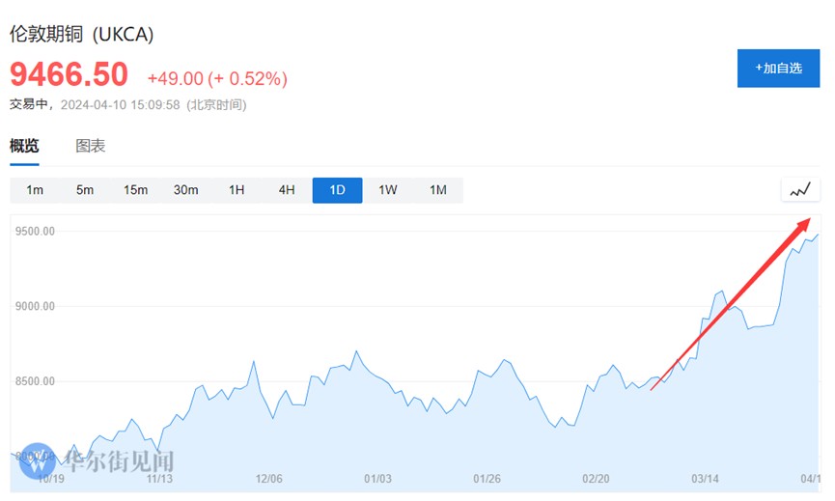Click the 9000.00 price axis label
835x501 pixels.
tap(34, 306)
